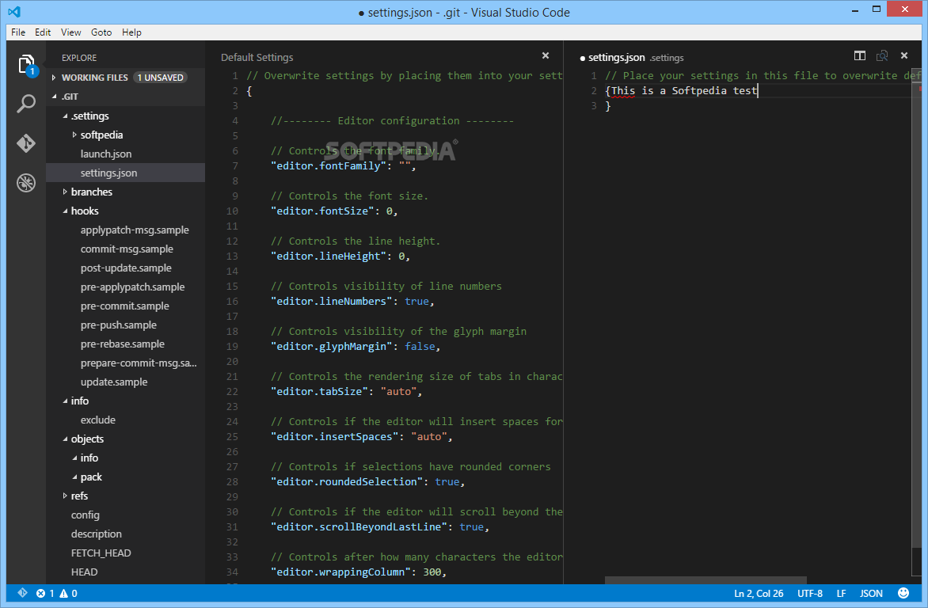Screen dimensions: 928x608
Task: Click line number 16 in Default Settings
Action: tap(232, 302)
